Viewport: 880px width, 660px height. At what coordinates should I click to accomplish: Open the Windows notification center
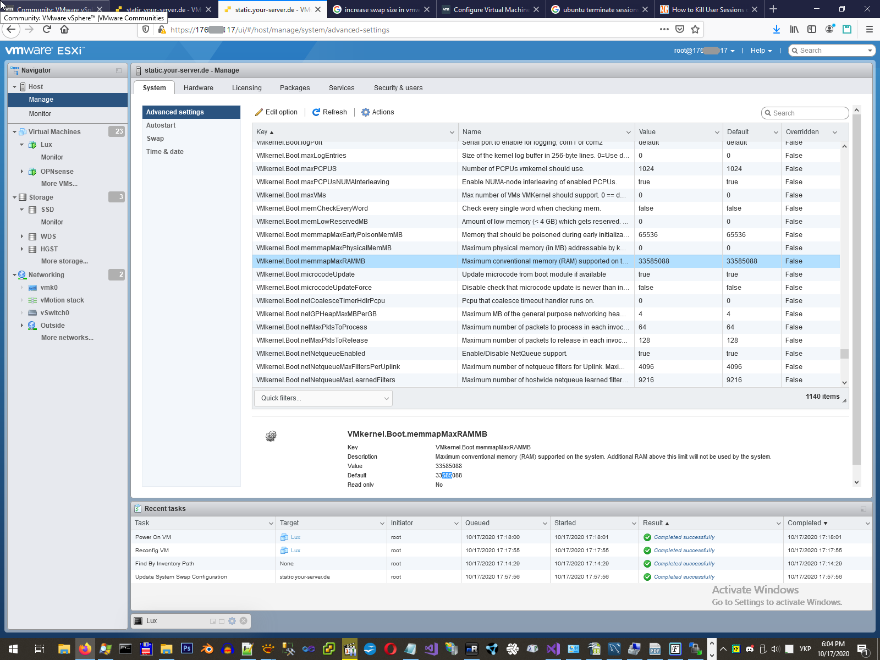pyautogui.click(x=863, y=650)
